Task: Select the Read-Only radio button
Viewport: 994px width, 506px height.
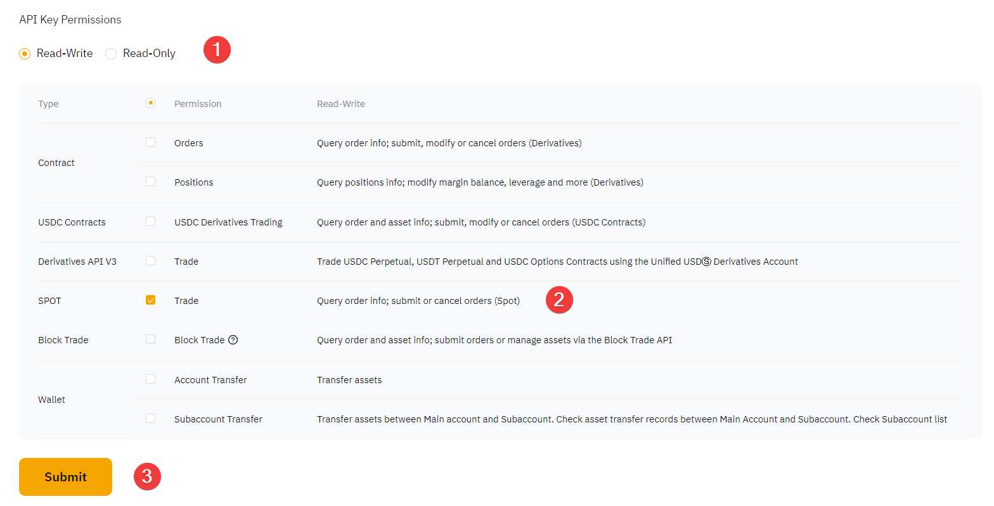Action: click(x=111, y=54)
